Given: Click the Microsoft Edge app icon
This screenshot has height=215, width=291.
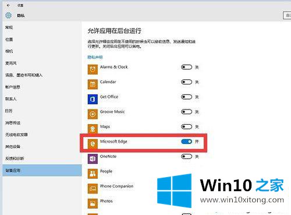Looking at the screenshot, I should pyautogui.click(x=93, y=144).
